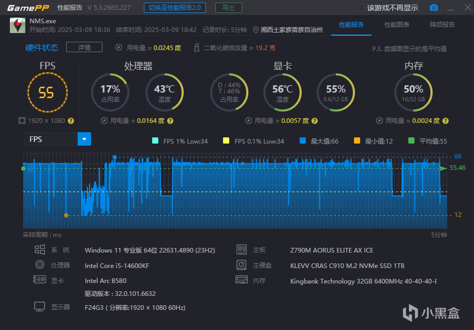Click the monitor display icon
The image size is (474, 330).
coord(40,306)
